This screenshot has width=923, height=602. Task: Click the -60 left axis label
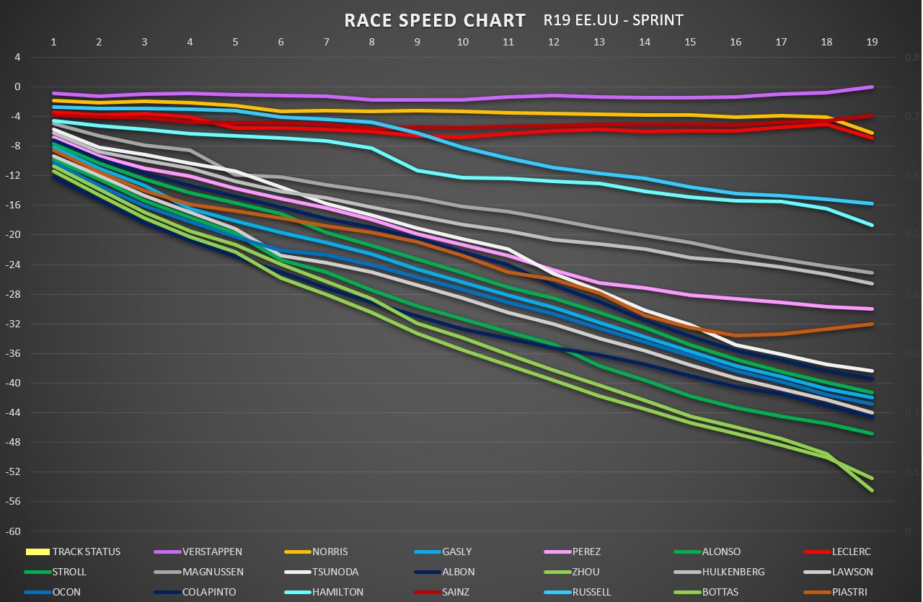pos(14,531)
